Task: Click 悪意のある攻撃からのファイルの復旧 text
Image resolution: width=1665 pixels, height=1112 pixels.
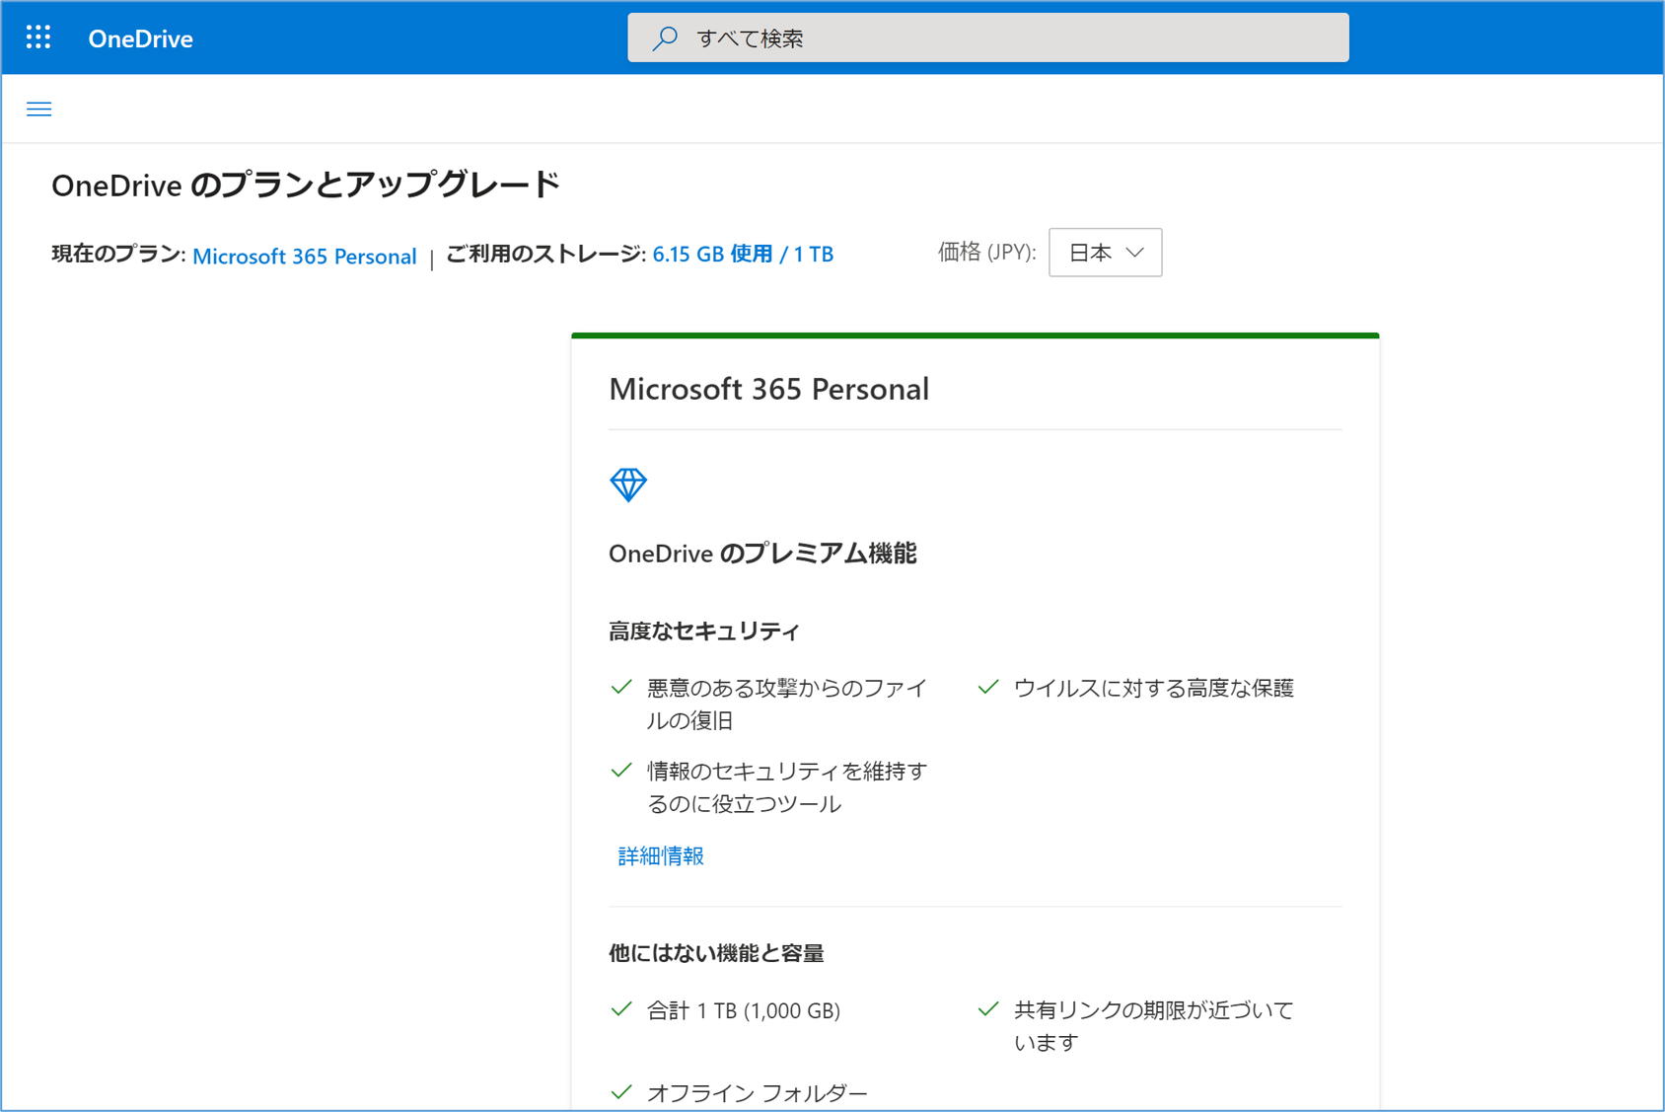Action: pyautogui.click(x=787, y=704)
